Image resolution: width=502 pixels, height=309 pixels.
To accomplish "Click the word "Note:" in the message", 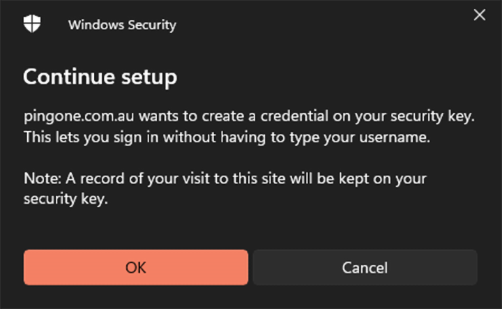I will click(43, 179).
